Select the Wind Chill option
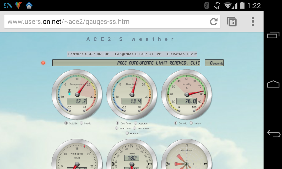Image resolution: width=282 pixels, height=169 pixels. (117, 128)
